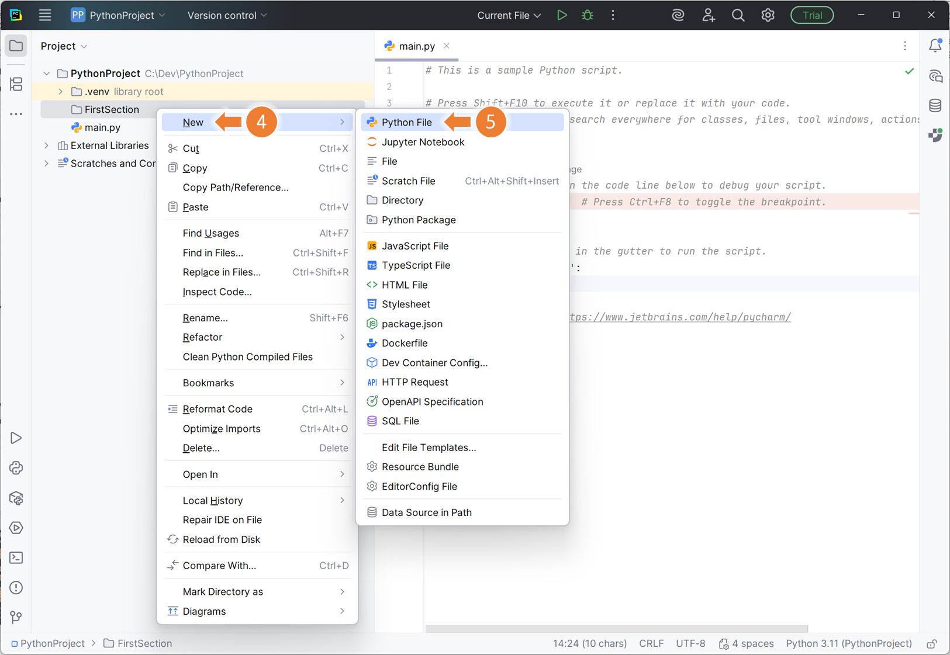Switch to the main.py tab
Screen dimensions: 950x655
[x=417, y=46]
